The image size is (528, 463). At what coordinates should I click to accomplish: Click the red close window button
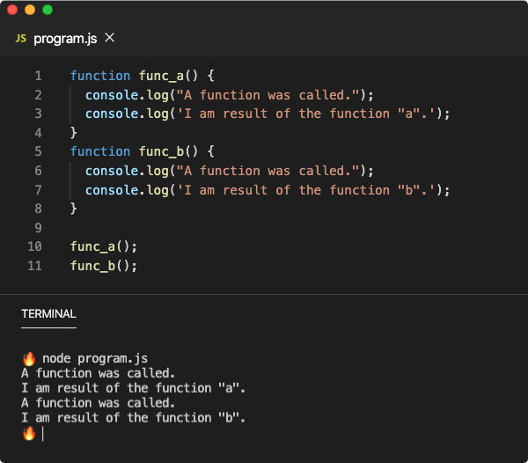coord(12,10)
